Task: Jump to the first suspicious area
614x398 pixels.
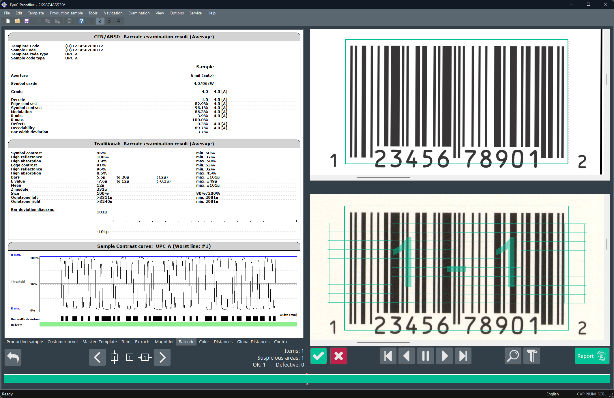Action: click(x=388, y=356)
